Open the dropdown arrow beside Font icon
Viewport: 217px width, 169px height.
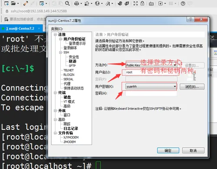[x=112, y=3]
